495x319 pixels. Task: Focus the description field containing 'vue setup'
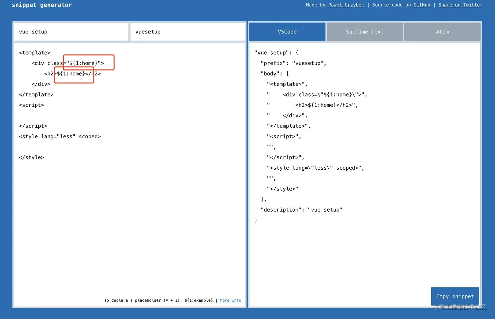point(71,32)
